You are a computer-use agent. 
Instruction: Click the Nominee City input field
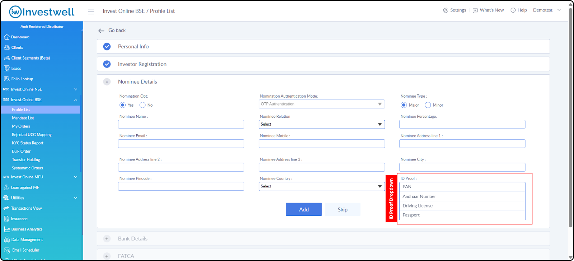tap(462, 167)
